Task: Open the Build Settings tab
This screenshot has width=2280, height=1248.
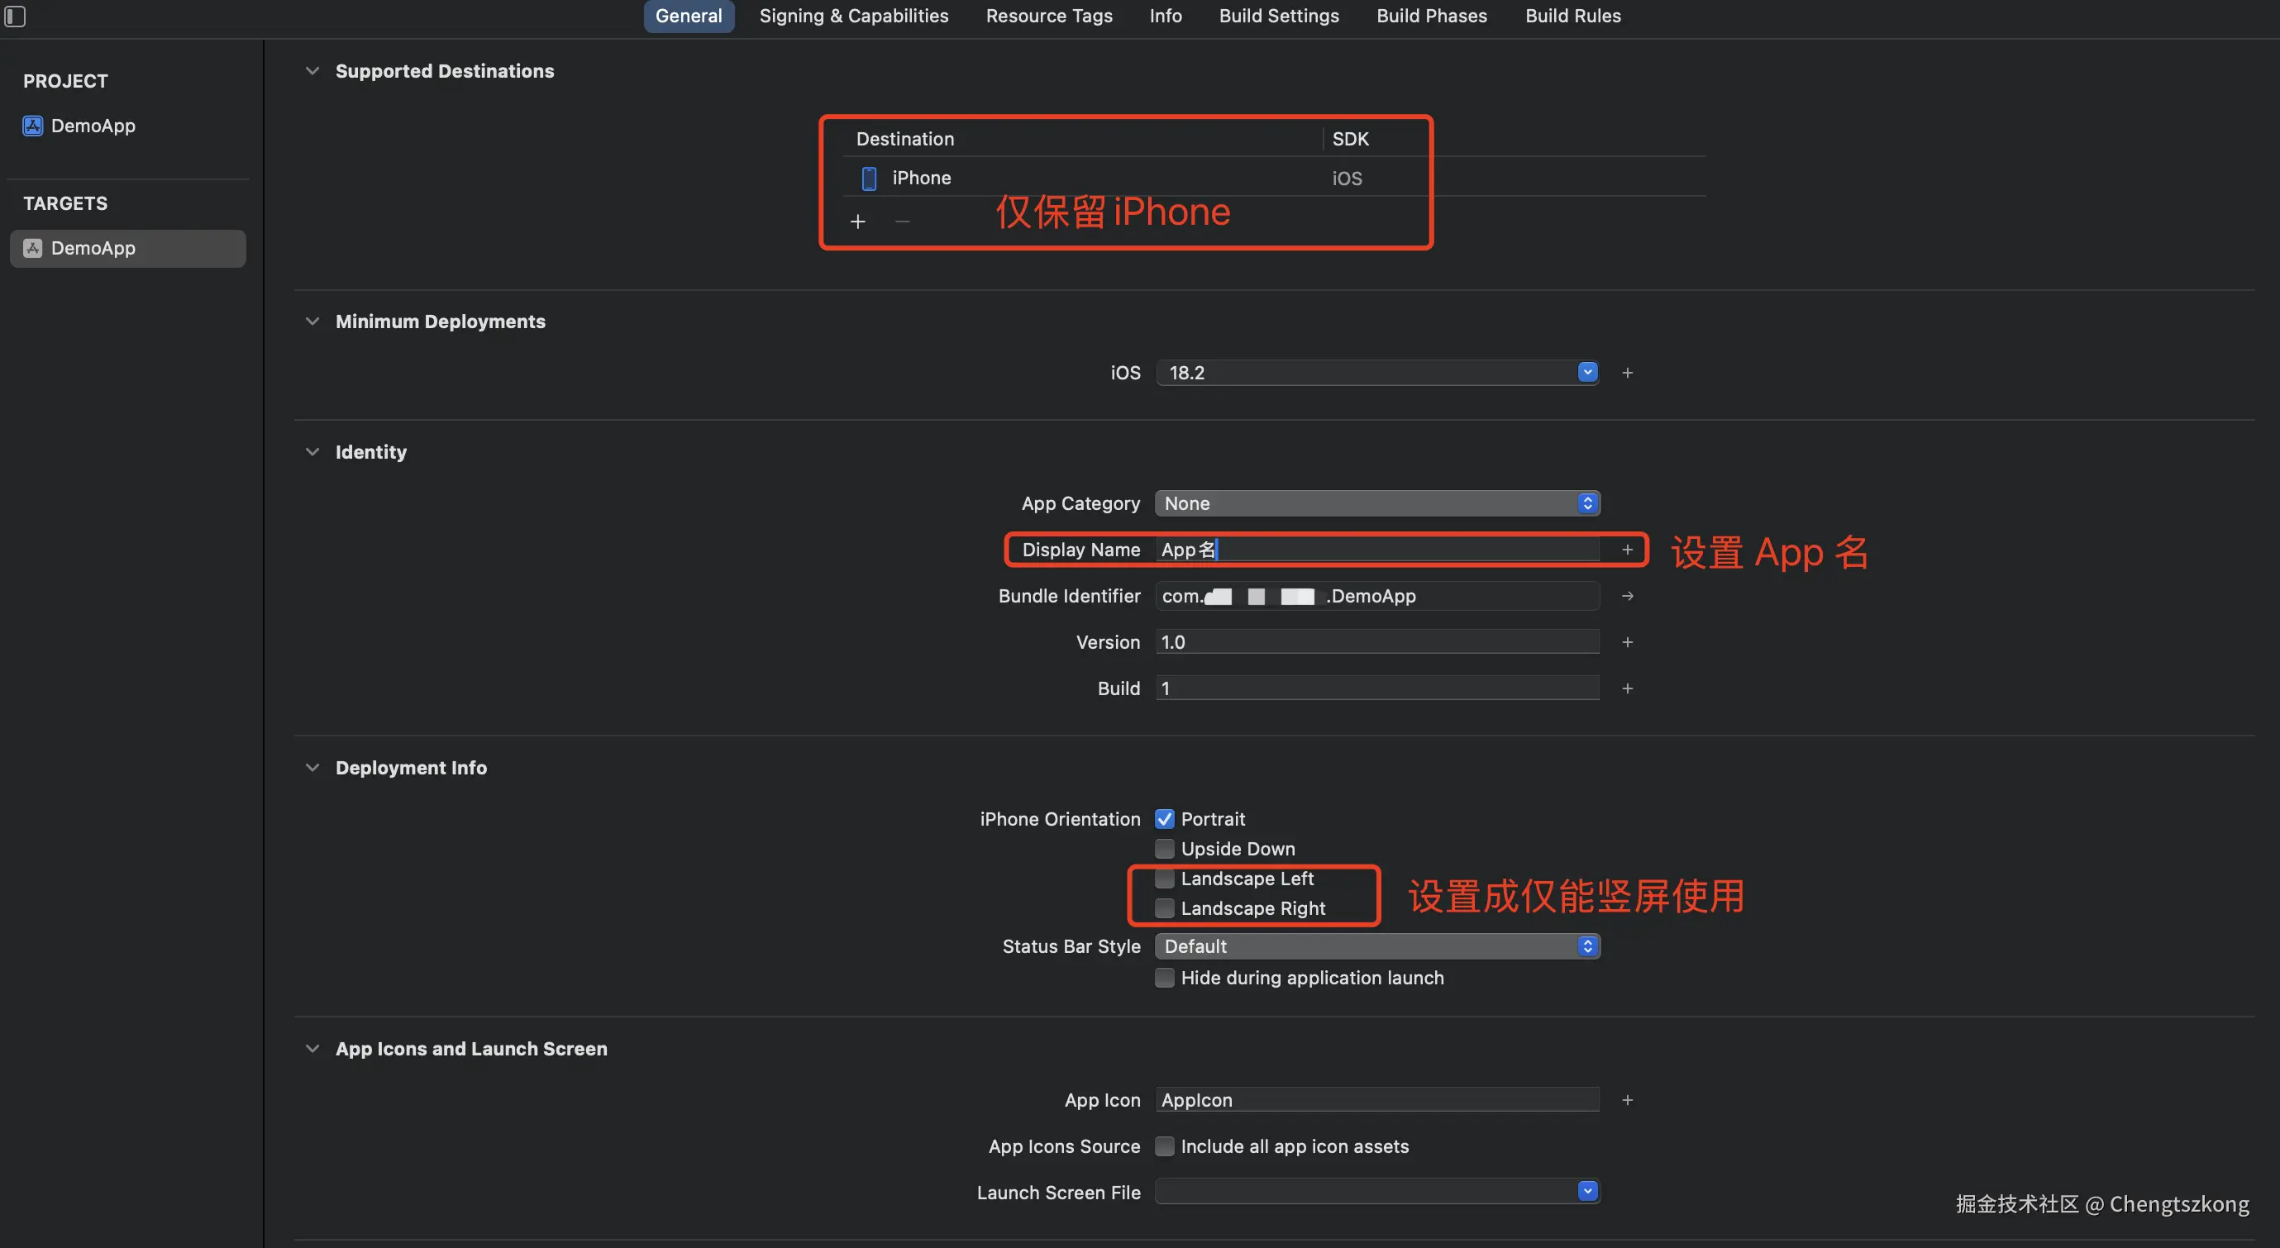Action: pyautogui.click(x=1278, y=16)
